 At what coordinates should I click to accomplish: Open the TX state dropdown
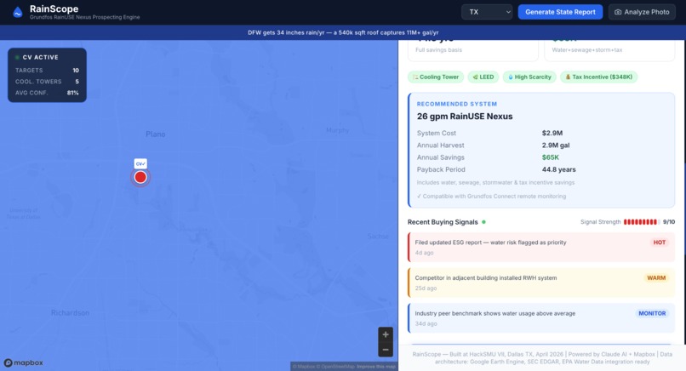[x=487, y=12]
